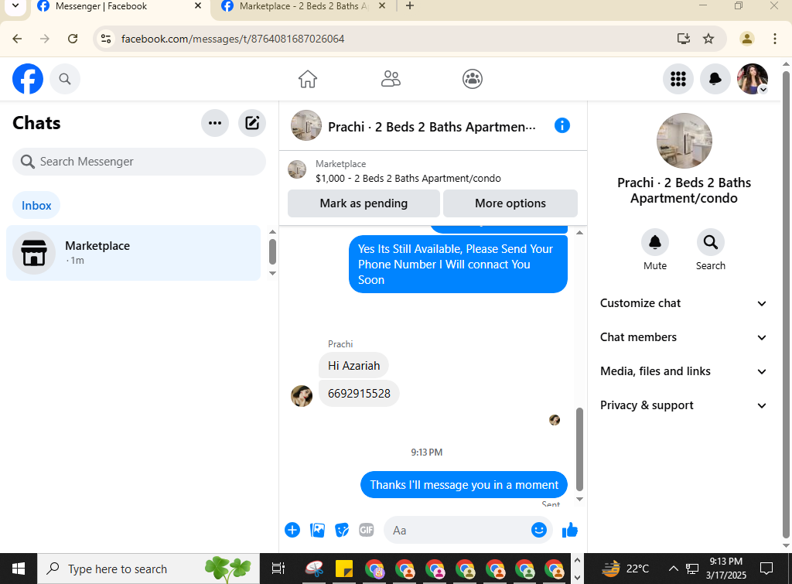Image resolution: width=792 pixels, height=584 pixels.
Task: Expand Customize chat section
Action: click(x=684, y=303)
